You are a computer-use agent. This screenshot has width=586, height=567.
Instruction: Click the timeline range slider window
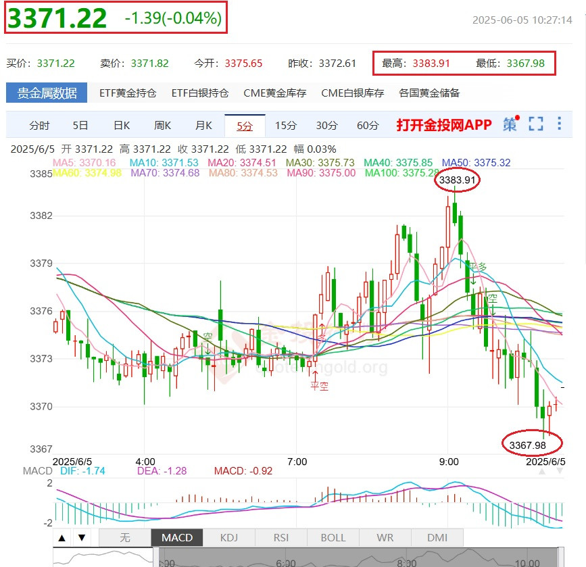[x=358, y=558]
